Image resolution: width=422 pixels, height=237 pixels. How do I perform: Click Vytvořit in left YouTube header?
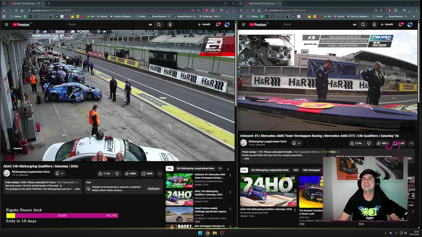[204, 24]
